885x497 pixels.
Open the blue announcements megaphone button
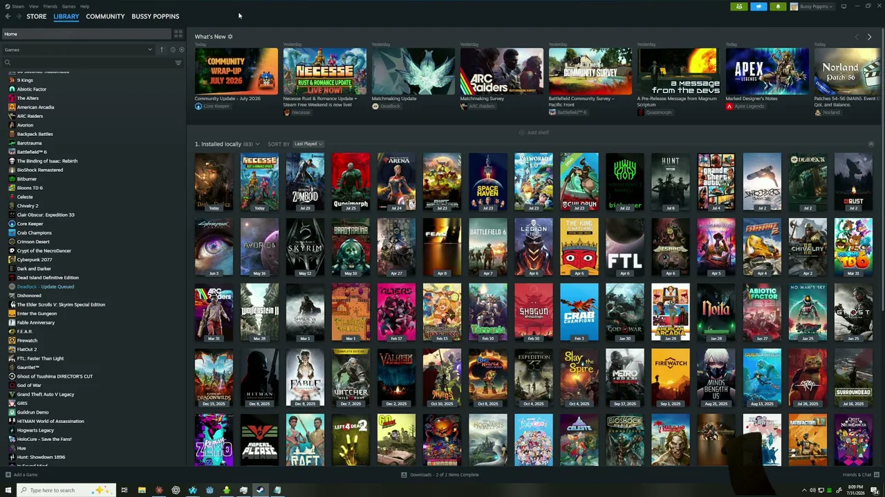758,6
